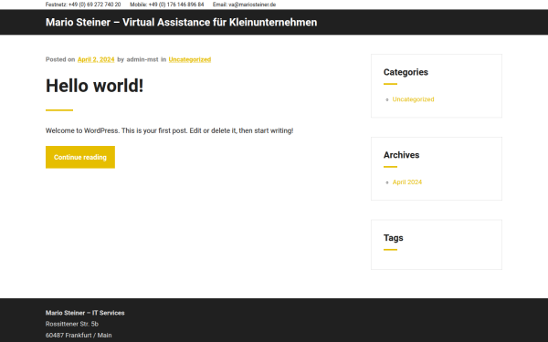Click footer text 60487 Frankfurt / Main
This screenshot has width=548, height=342.
pyautogui.click(x=79, y=335)
